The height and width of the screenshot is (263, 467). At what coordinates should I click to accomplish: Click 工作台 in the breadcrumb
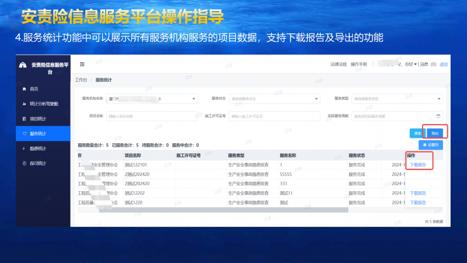[81, 80]
